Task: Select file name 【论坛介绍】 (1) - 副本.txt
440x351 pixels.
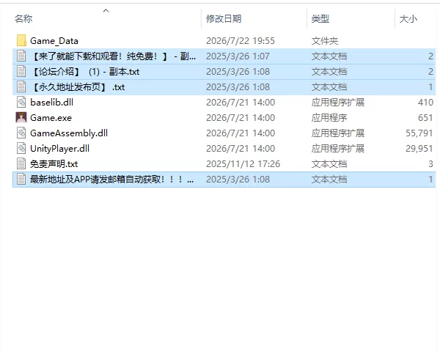Action: (85, 72)
